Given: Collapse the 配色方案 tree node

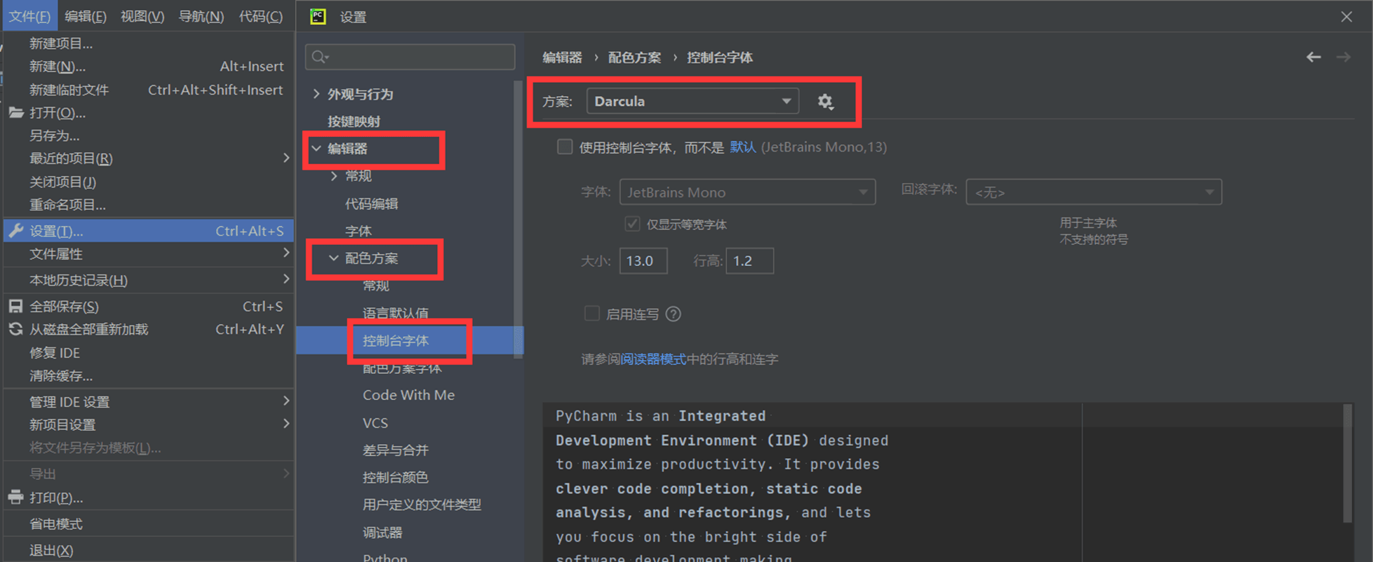Looking at the screenshot, I should [334, 259].
